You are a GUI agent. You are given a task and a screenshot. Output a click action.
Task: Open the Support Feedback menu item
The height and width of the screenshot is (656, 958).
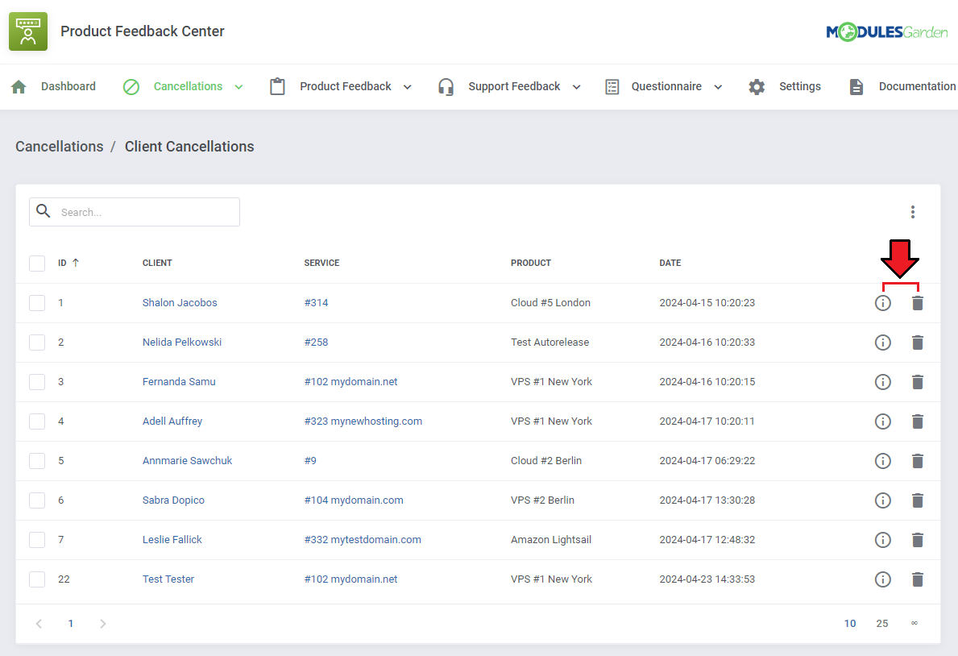click(x=514, y=86)
